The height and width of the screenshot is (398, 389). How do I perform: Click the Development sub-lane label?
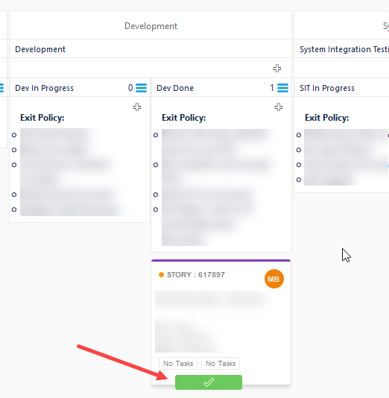coord(40,49)
